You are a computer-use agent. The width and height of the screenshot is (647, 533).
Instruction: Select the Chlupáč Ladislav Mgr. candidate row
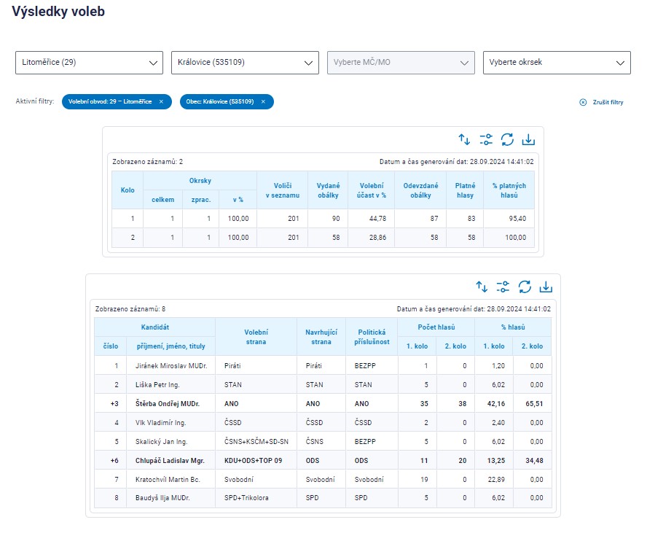pos(168,460)
